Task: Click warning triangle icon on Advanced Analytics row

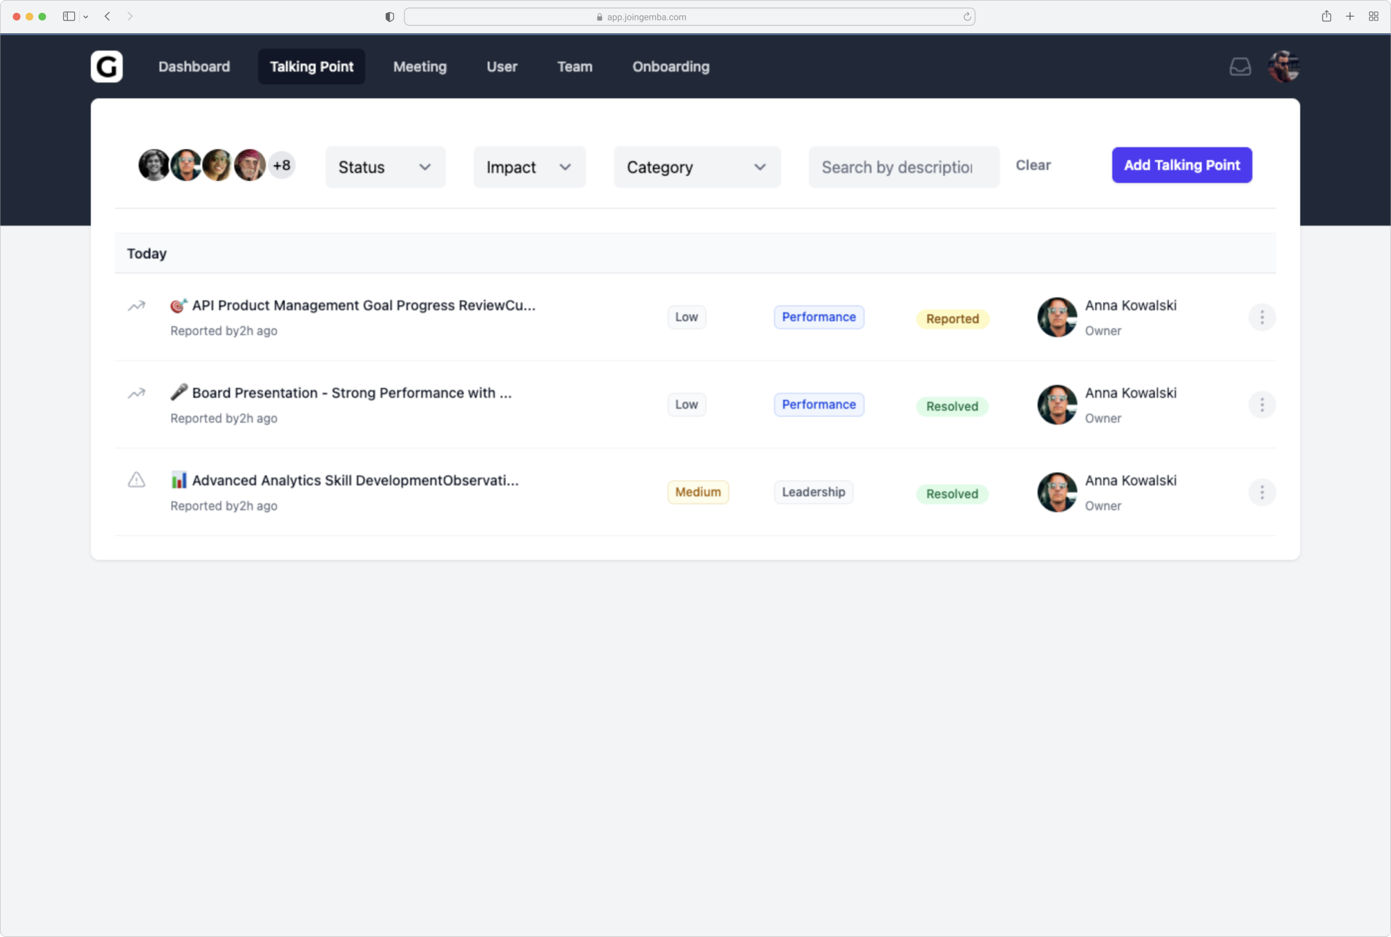Action: [x=136, y=480]
